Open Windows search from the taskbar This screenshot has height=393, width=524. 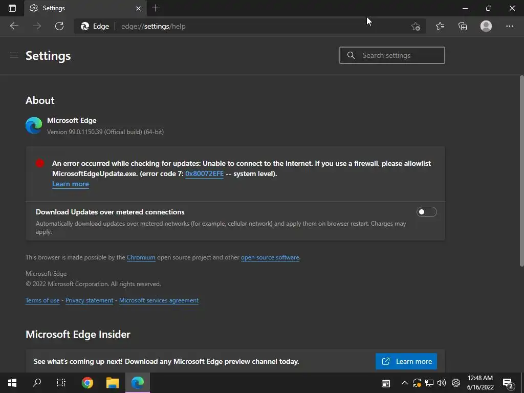(x=37, y=383)
